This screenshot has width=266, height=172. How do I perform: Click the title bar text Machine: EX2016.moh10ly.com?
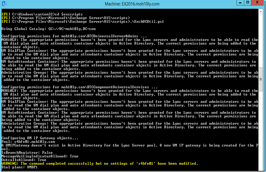132,4
